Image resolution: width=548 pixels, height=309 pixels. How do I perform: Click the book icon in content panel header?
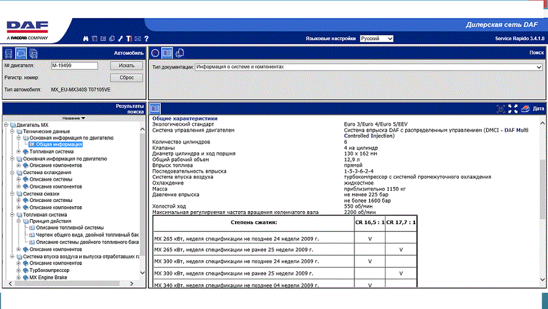click(x=155, y=108)
